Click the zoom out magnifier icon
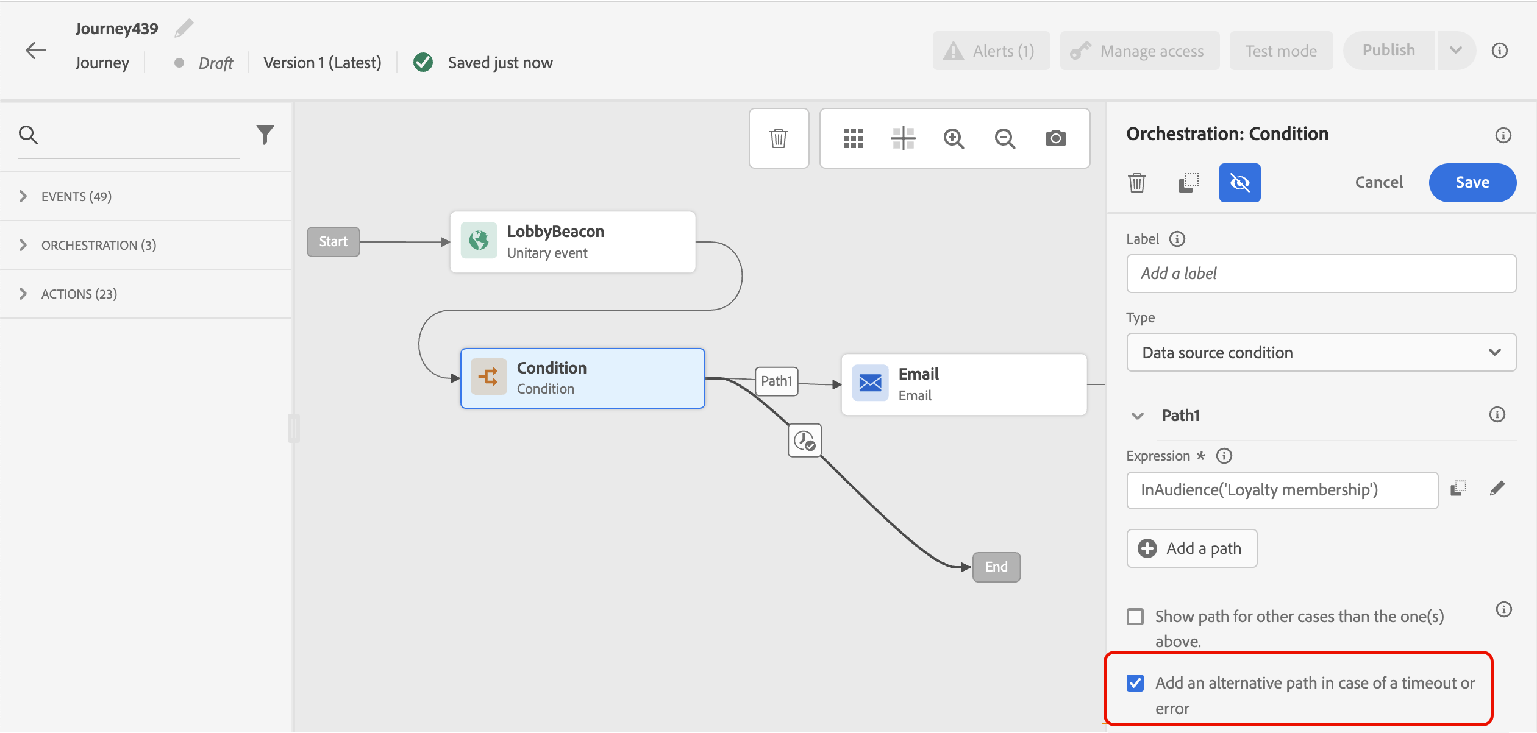 click(1005, 138)
